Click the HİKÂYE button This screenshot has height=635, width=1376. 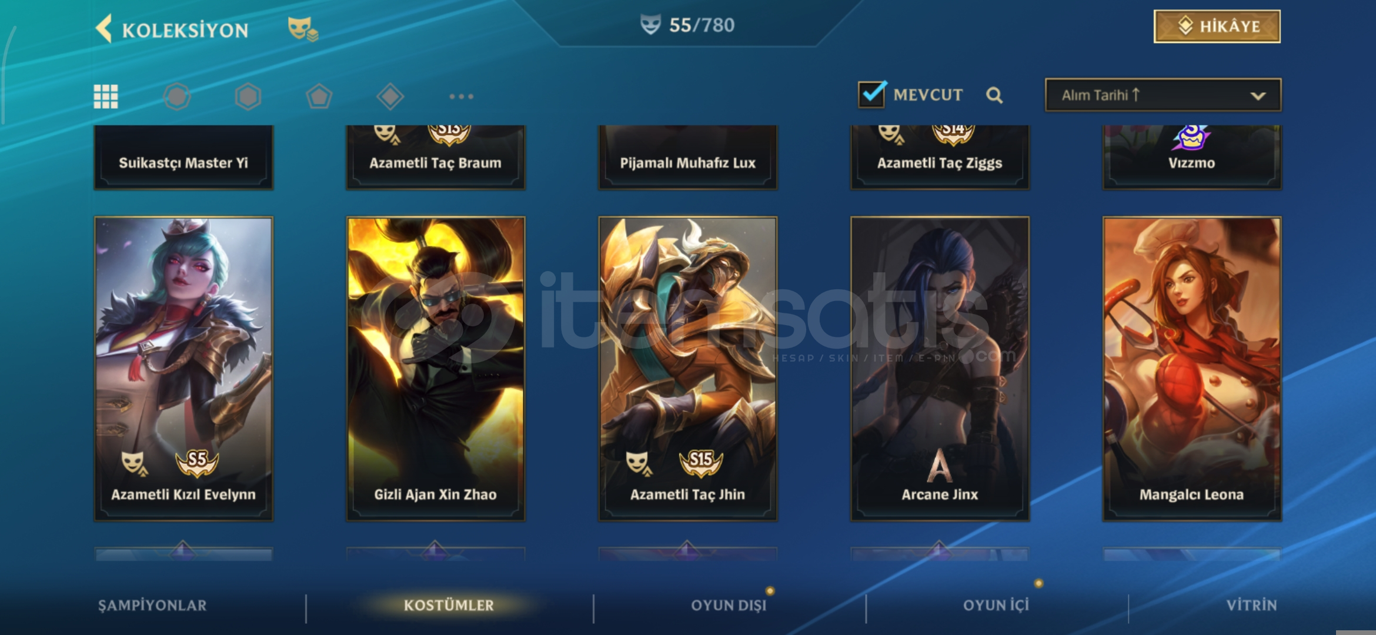pyautogui.click(x=1217, y=26)
